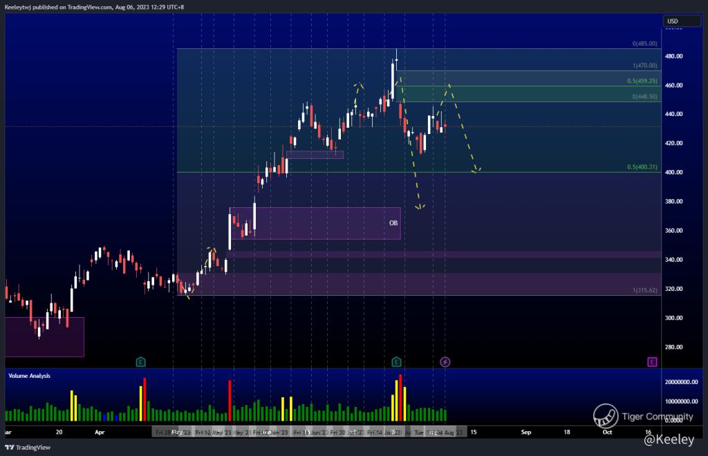The height and width of the screenshot is (456, 708).
Task: Click the 400.00 price axis label
Action: tap(673, 172)
